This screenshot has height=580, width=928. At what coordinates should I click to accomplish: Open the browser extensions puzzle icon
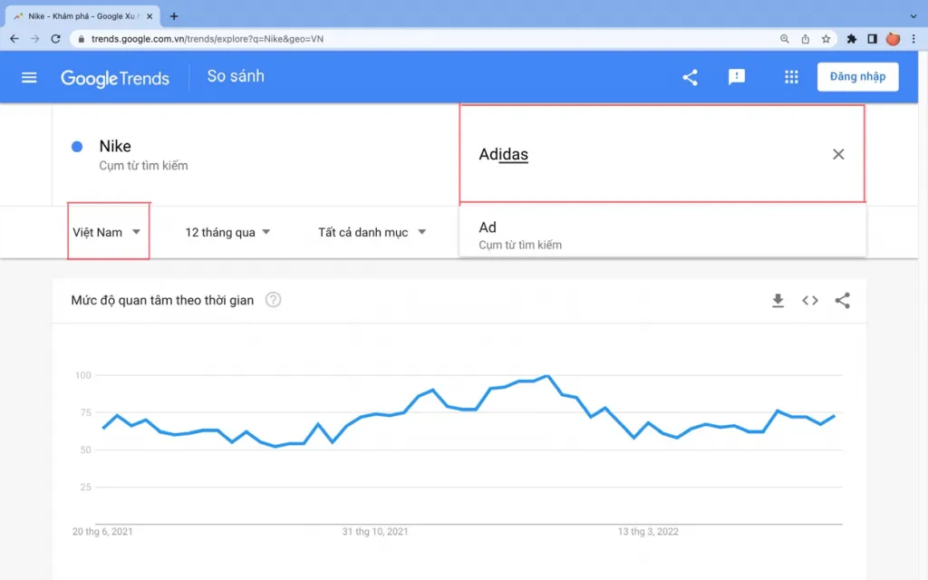tap(852, 39)
